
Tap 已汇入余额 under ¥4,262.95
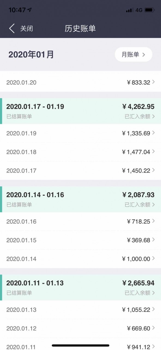pos(138,116)
